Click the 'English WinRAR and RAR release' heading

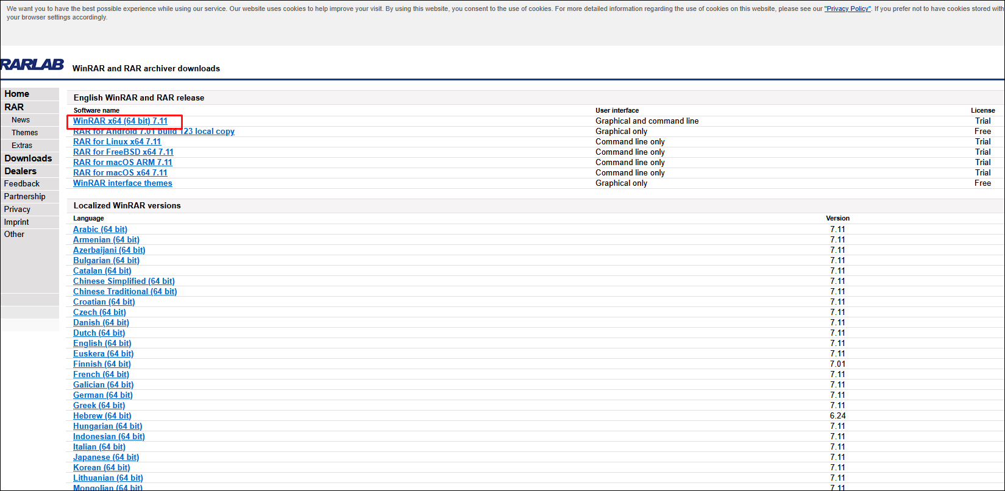click(139, 98)
